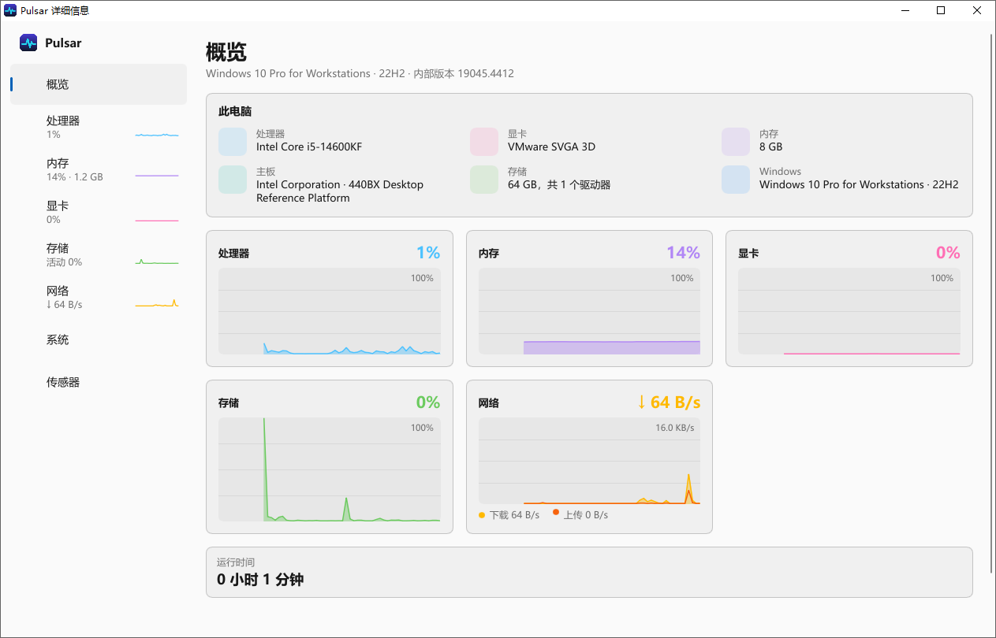Click the 处理器 usage graph card
Screen dimensions: 996x638
[x=330, y=299]
